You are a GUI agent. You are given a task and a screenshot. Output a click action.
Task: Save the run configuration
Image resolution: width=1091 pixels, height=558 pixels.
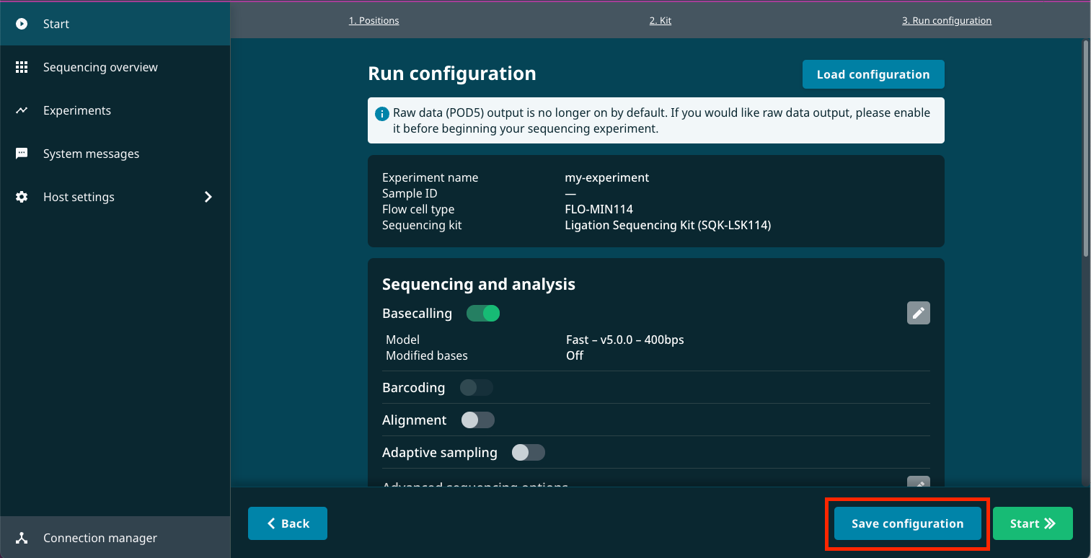coord(906,523)
